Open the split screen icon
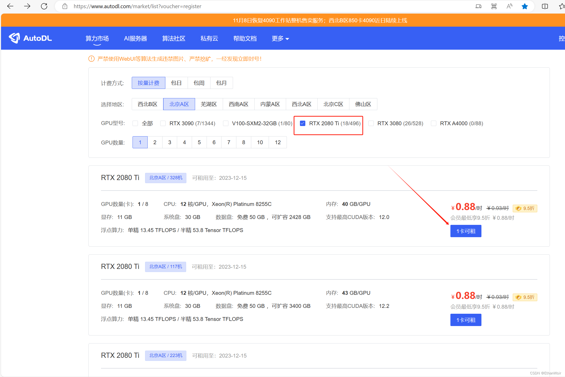This screenshot has width=565, height=377. (545, 6)
